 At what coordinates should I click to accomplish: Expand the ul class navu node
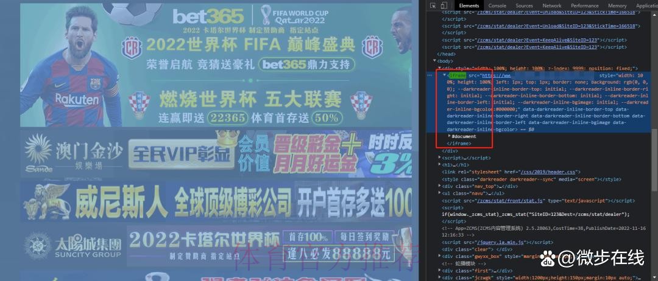439,193
